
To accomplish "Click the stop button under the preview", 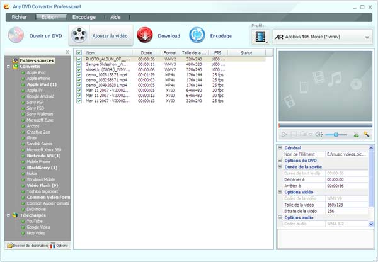I will 294,134.
